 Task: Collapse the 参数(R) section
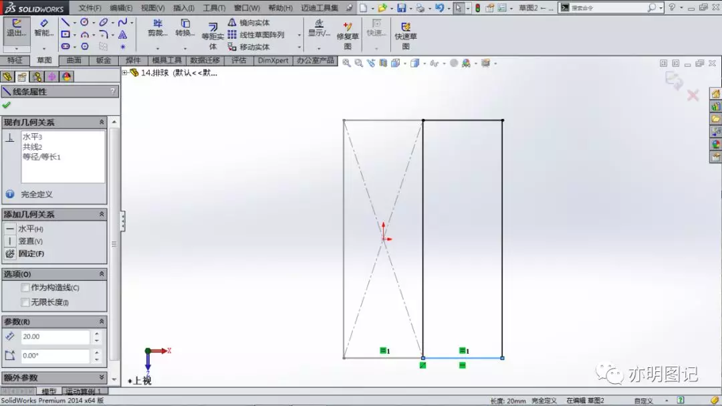tap(102, 321)
